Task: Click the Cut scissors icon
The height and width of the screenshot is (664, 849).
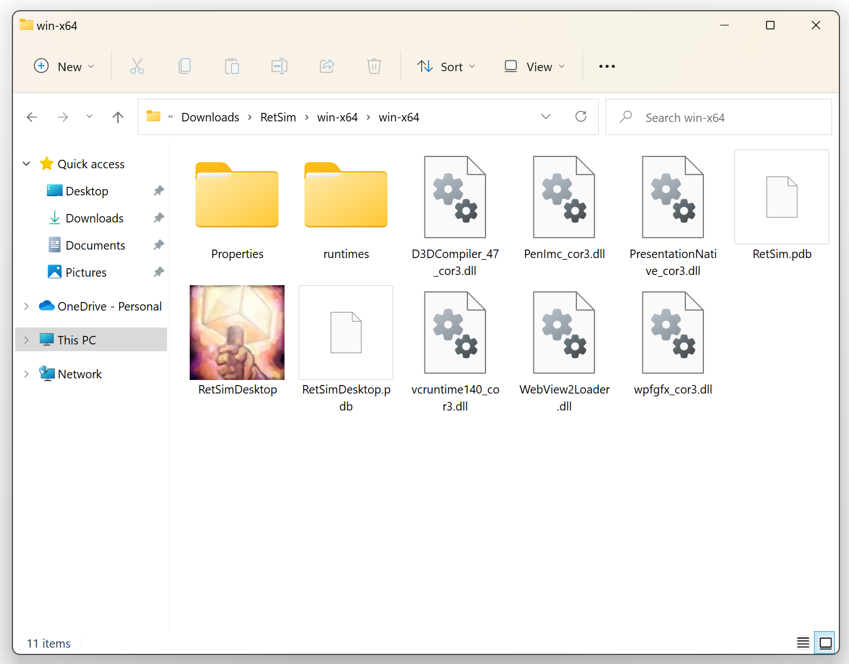Action: 137,66
